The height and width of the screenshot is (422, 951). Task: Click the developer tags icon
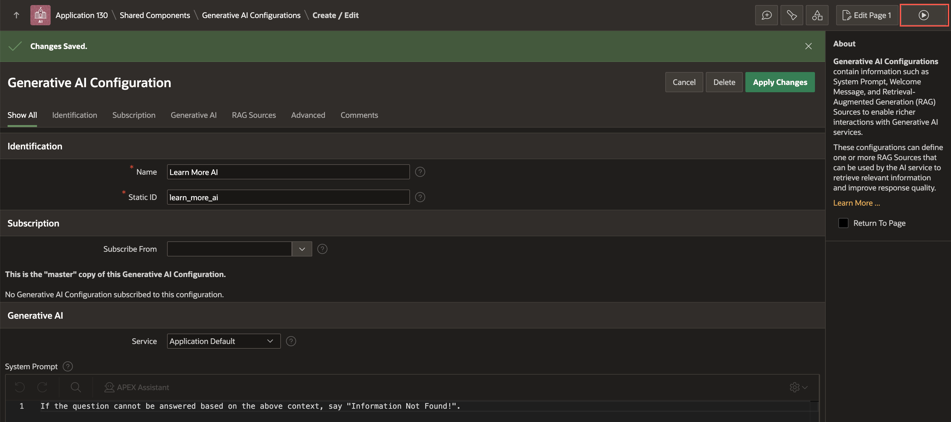click(792, 15)
